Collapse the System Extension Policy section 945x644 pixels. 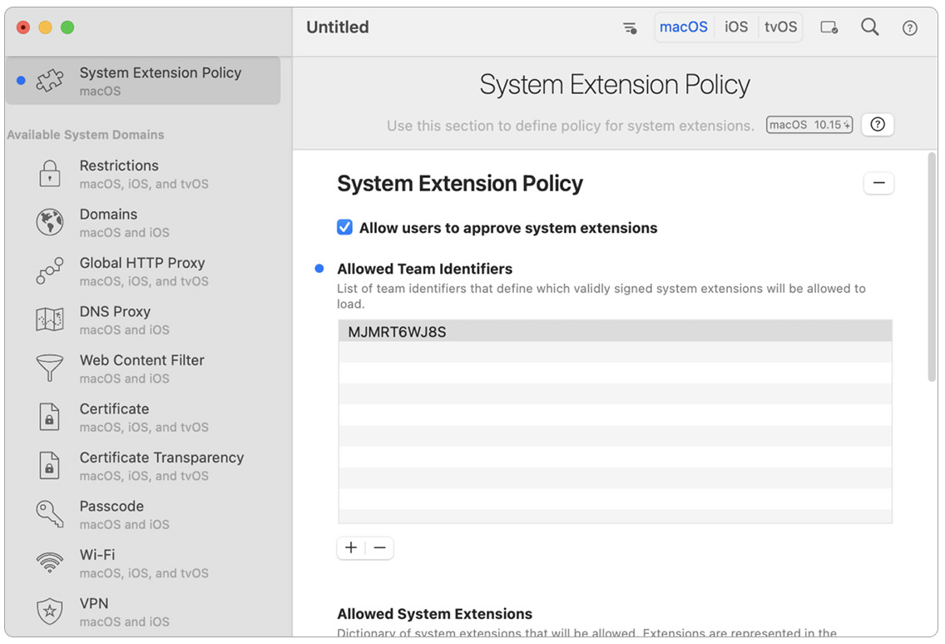(x=878, y=183)
